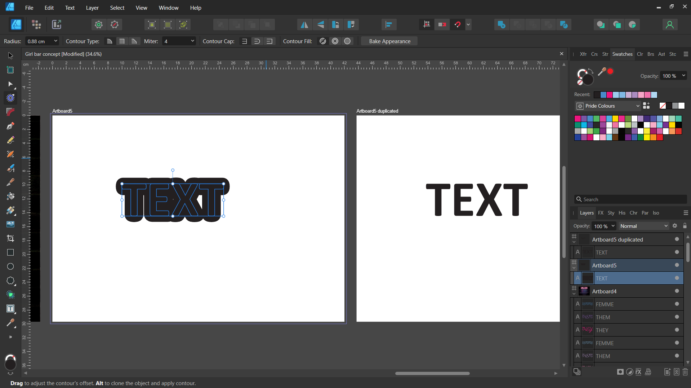Delete selected layer with trash icon
This screenshot has width=691, height=388.
(685, 372)
